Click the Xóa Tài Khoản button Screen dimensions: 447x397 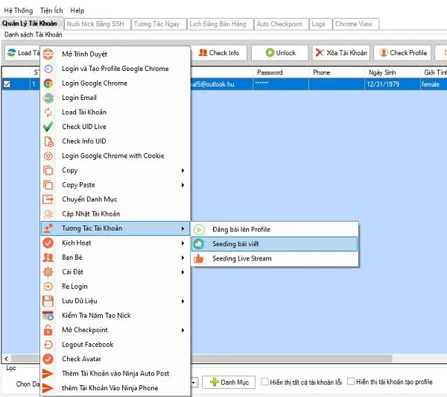[x=340, y=53]
